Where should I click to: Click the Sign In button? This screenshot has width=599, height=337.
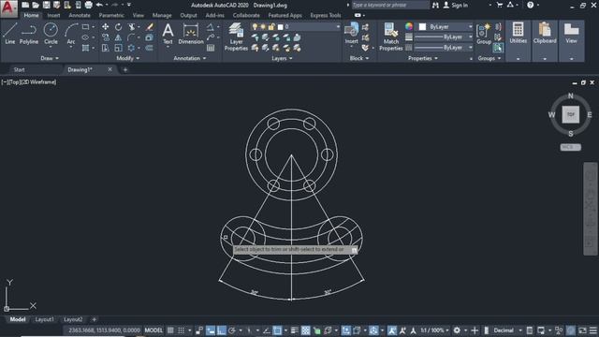click(456, 5)
